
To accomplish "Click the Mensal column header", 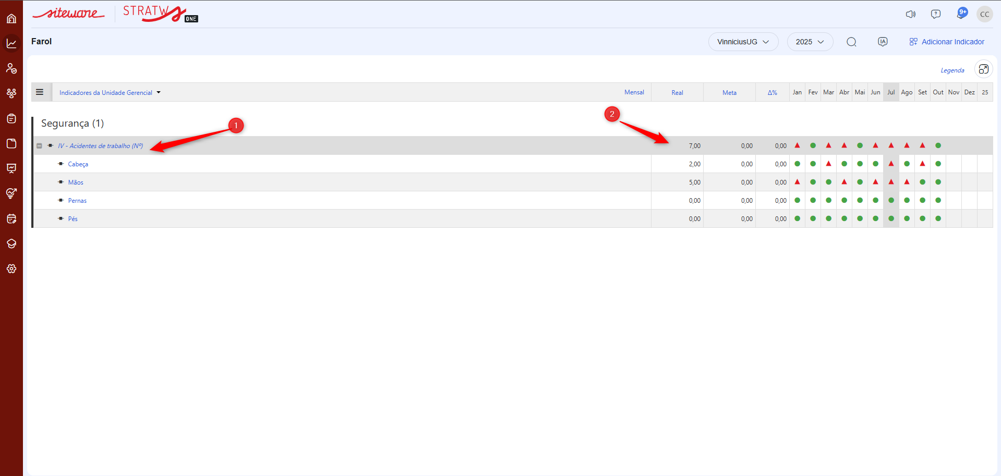I will click(x=634, y=92).
